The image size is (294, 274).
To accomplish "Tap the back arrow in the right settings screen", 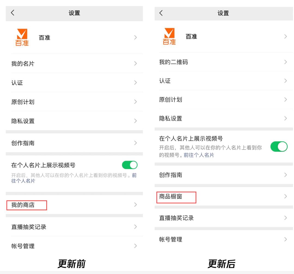I will (161, 13).
